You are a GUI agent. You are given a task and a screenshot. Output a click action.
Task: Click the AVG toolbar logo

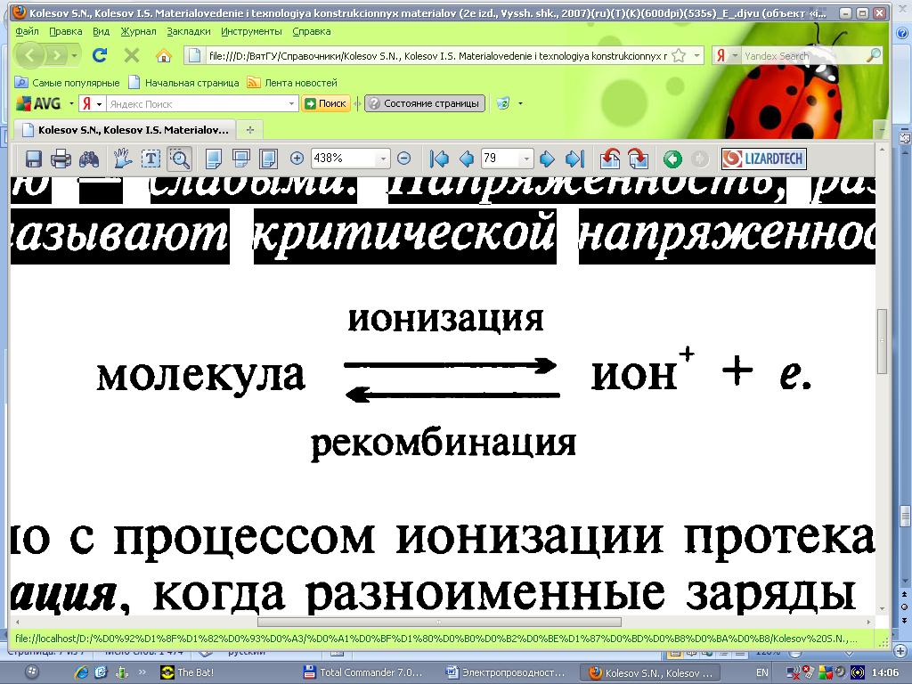(x=39, y=103)
